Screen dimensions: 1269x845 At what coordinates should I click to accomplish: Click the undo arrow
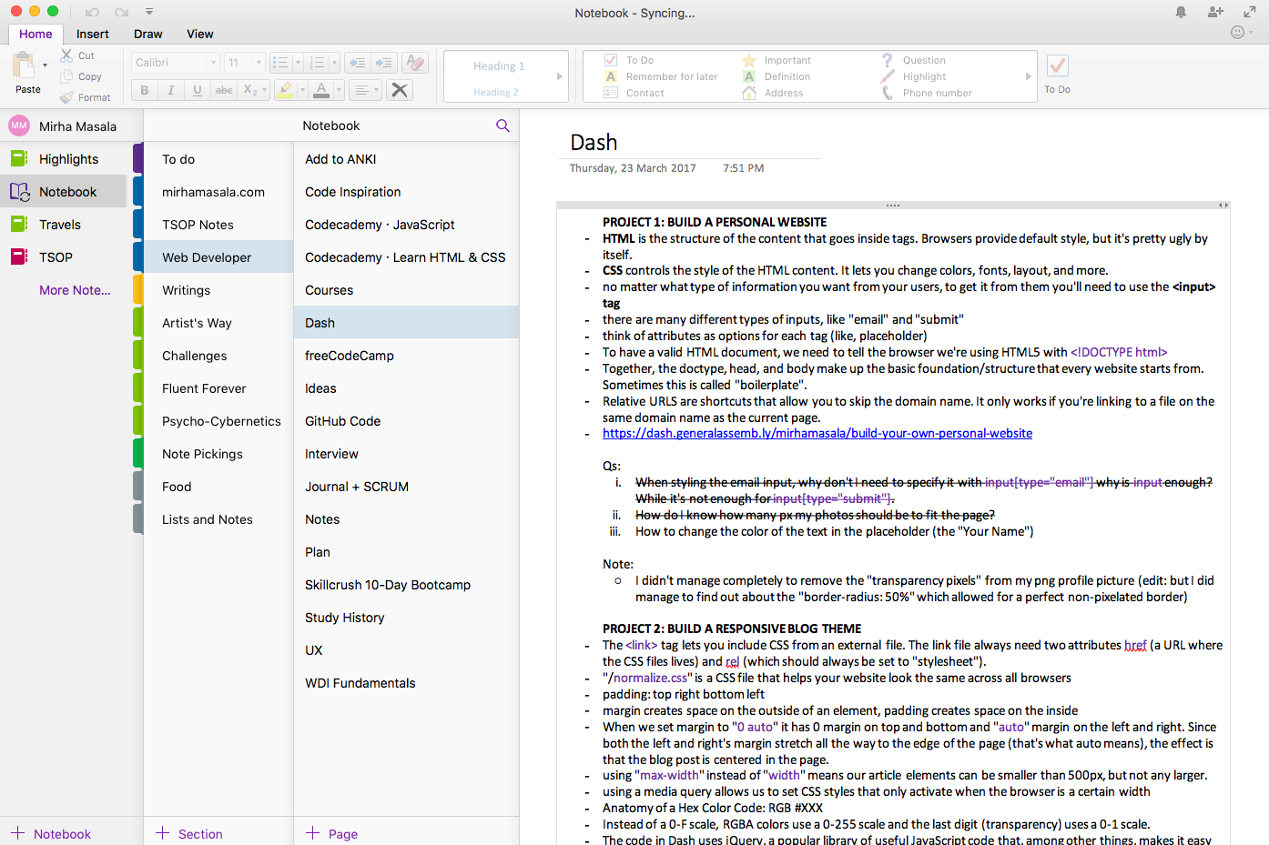92,13
